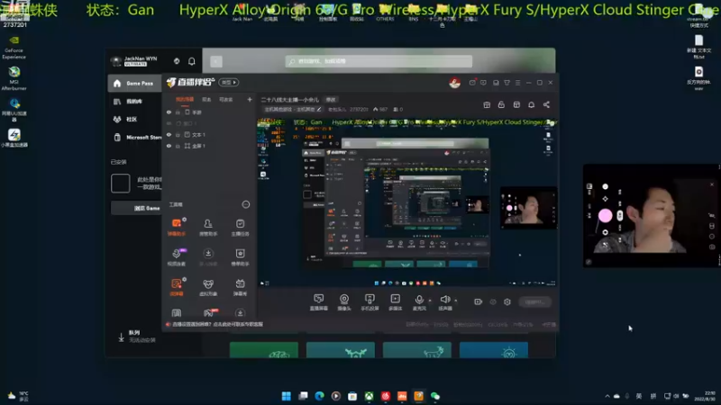The height and width of the screenshot is (405, 721).
Task: Add a 多媒体 media source
Action: [395, 302]
